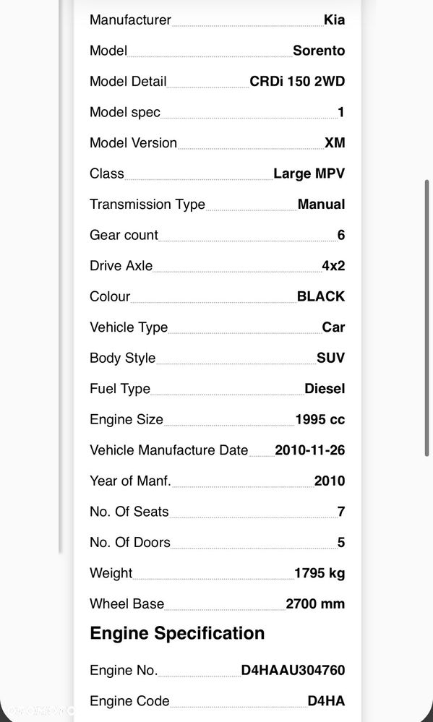433x722 pixels.
Task: Select the Manufacturer value Kia
Action: pos(335,20)
